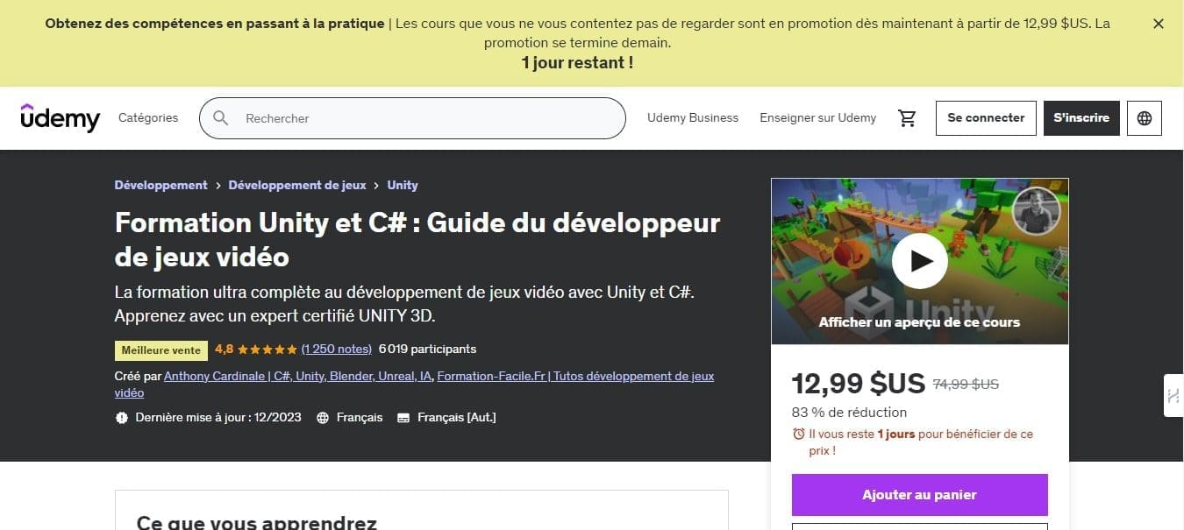This screenshot has width=1184, height=530.
Task: Click the magnifier icon in search bar
Action: (x=221, y=118)
